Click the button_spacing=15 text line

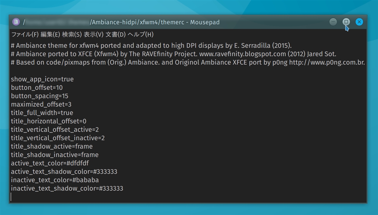click(x=39, y=96)
